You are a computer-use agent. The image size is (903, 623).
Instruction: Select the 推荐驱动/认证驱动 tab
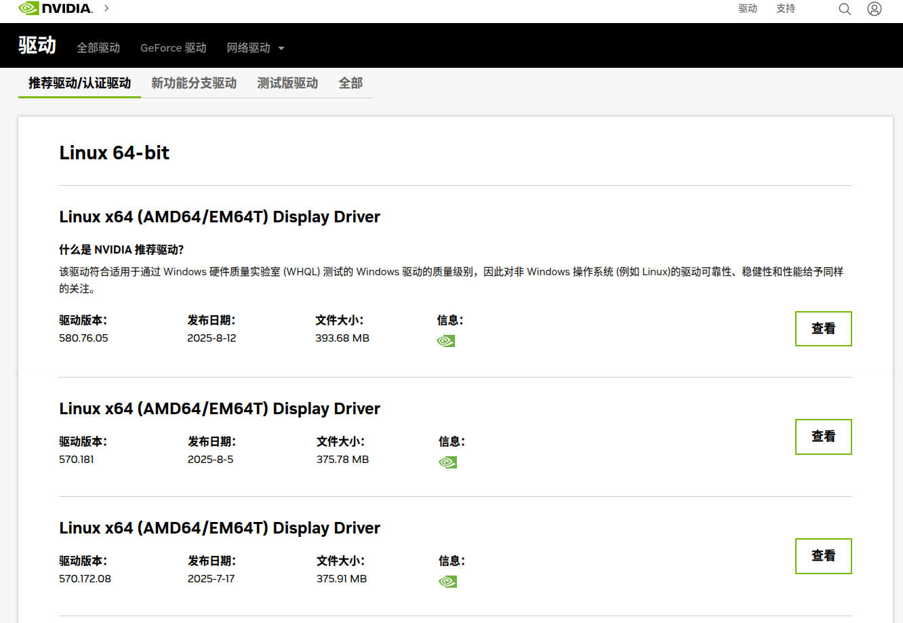[x=79, y=83]
